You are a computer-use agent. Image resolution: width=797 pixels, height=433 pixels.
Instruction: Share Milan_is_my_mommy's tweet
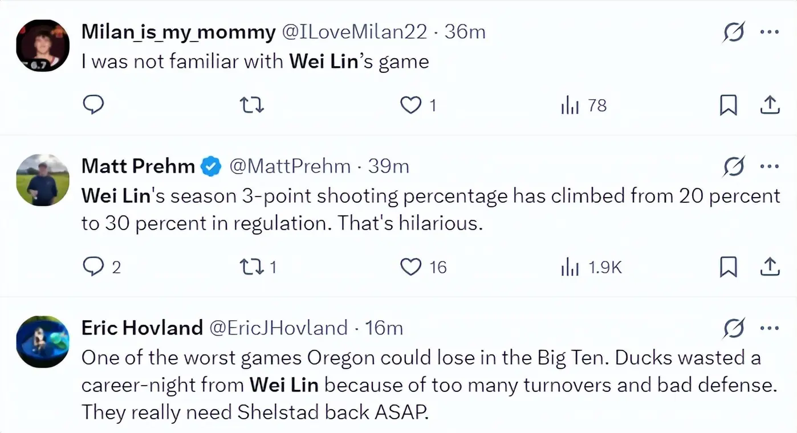point(770,105)
